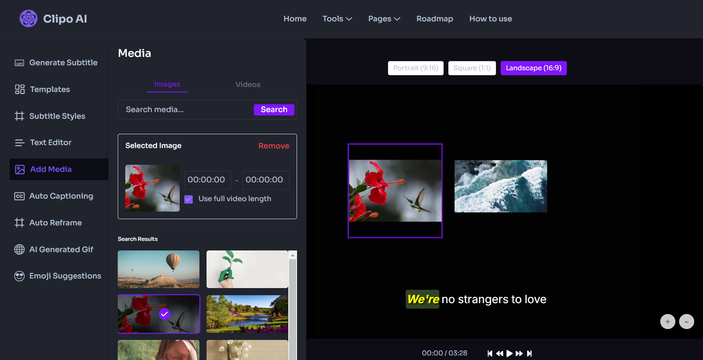703x360 pixels.
Task: Zoom in with the plus button
Action: tap(668, 322)
